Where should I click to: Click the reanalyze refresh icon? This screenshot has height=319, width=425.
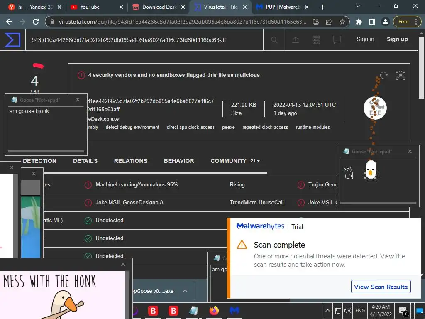coord(383,75)
